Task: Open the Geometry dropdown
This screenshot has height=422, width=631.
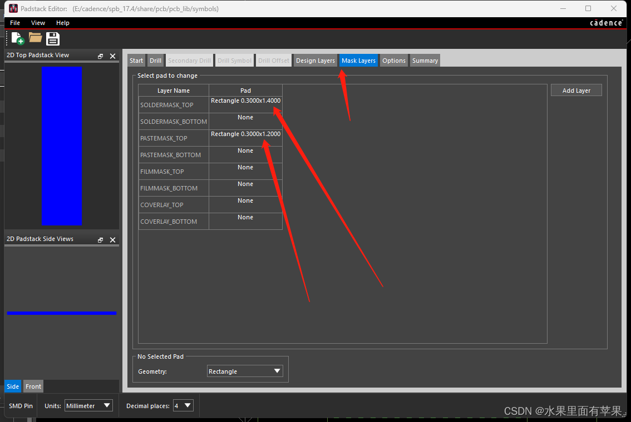Action: (x=244, y=371)
